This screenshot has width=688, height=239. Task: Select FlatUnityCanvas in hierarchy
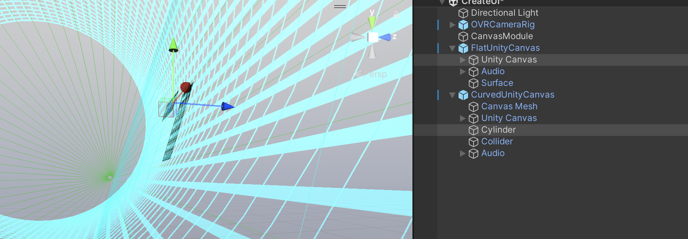505,48
